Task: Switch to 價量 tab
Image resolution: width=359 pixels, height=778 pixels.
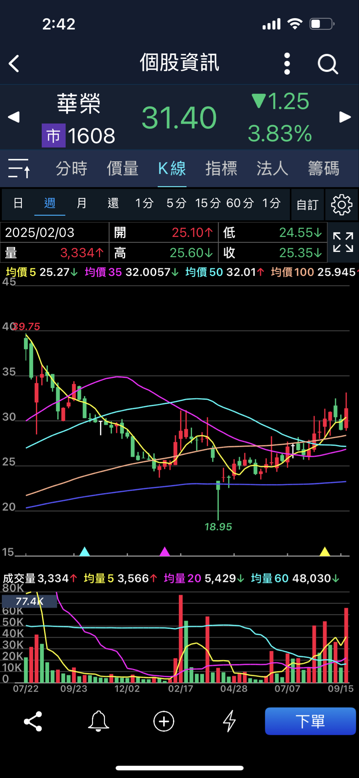Action: point(123,168)
